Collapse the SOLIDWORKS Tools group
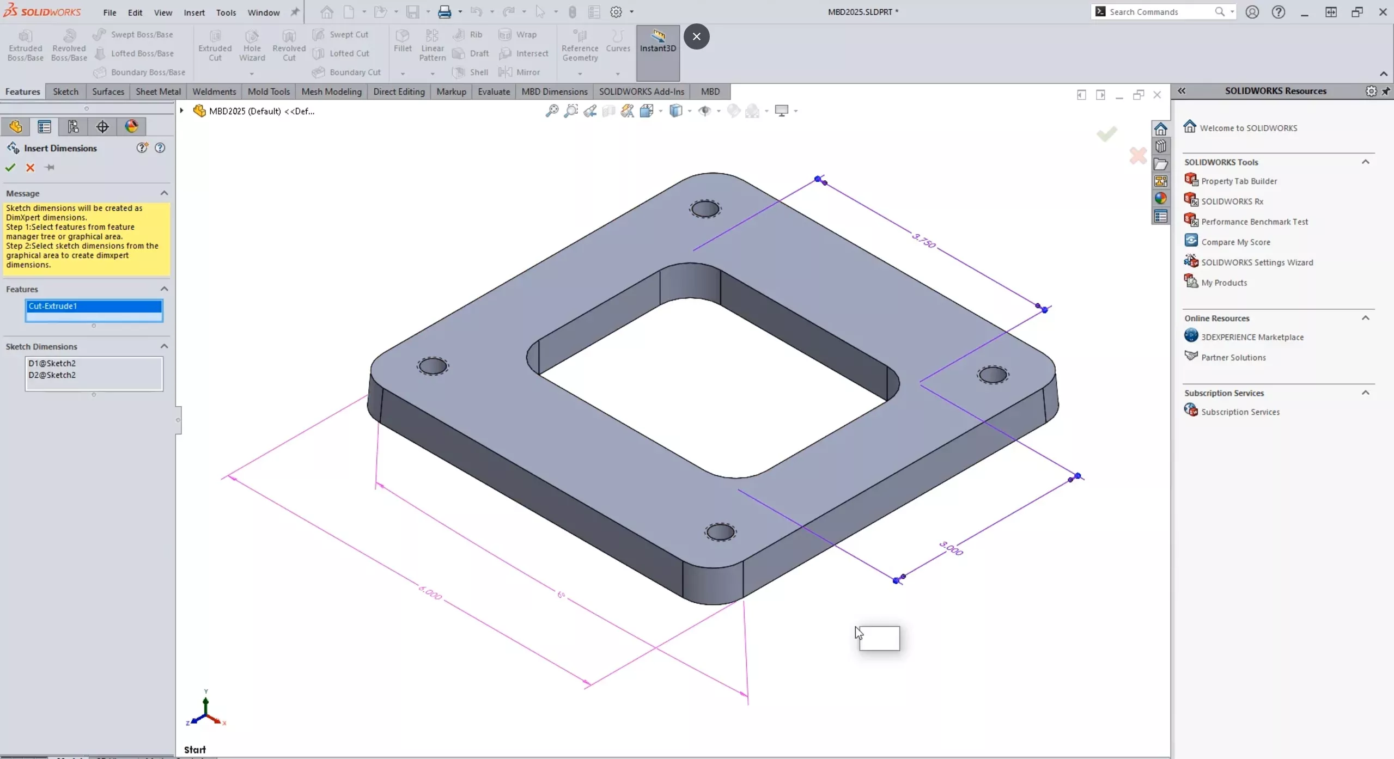 (1365, 162)
